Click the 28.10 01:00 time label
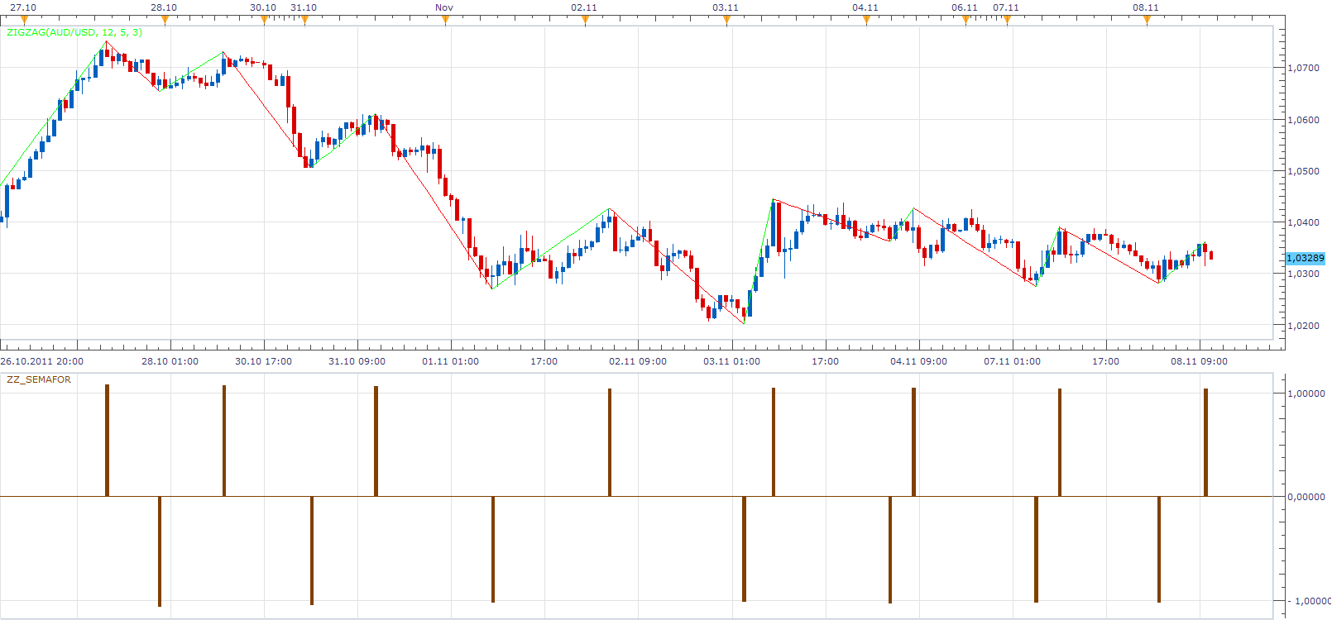This screenshot has height=620, width=1332. [x=170, y=361]
